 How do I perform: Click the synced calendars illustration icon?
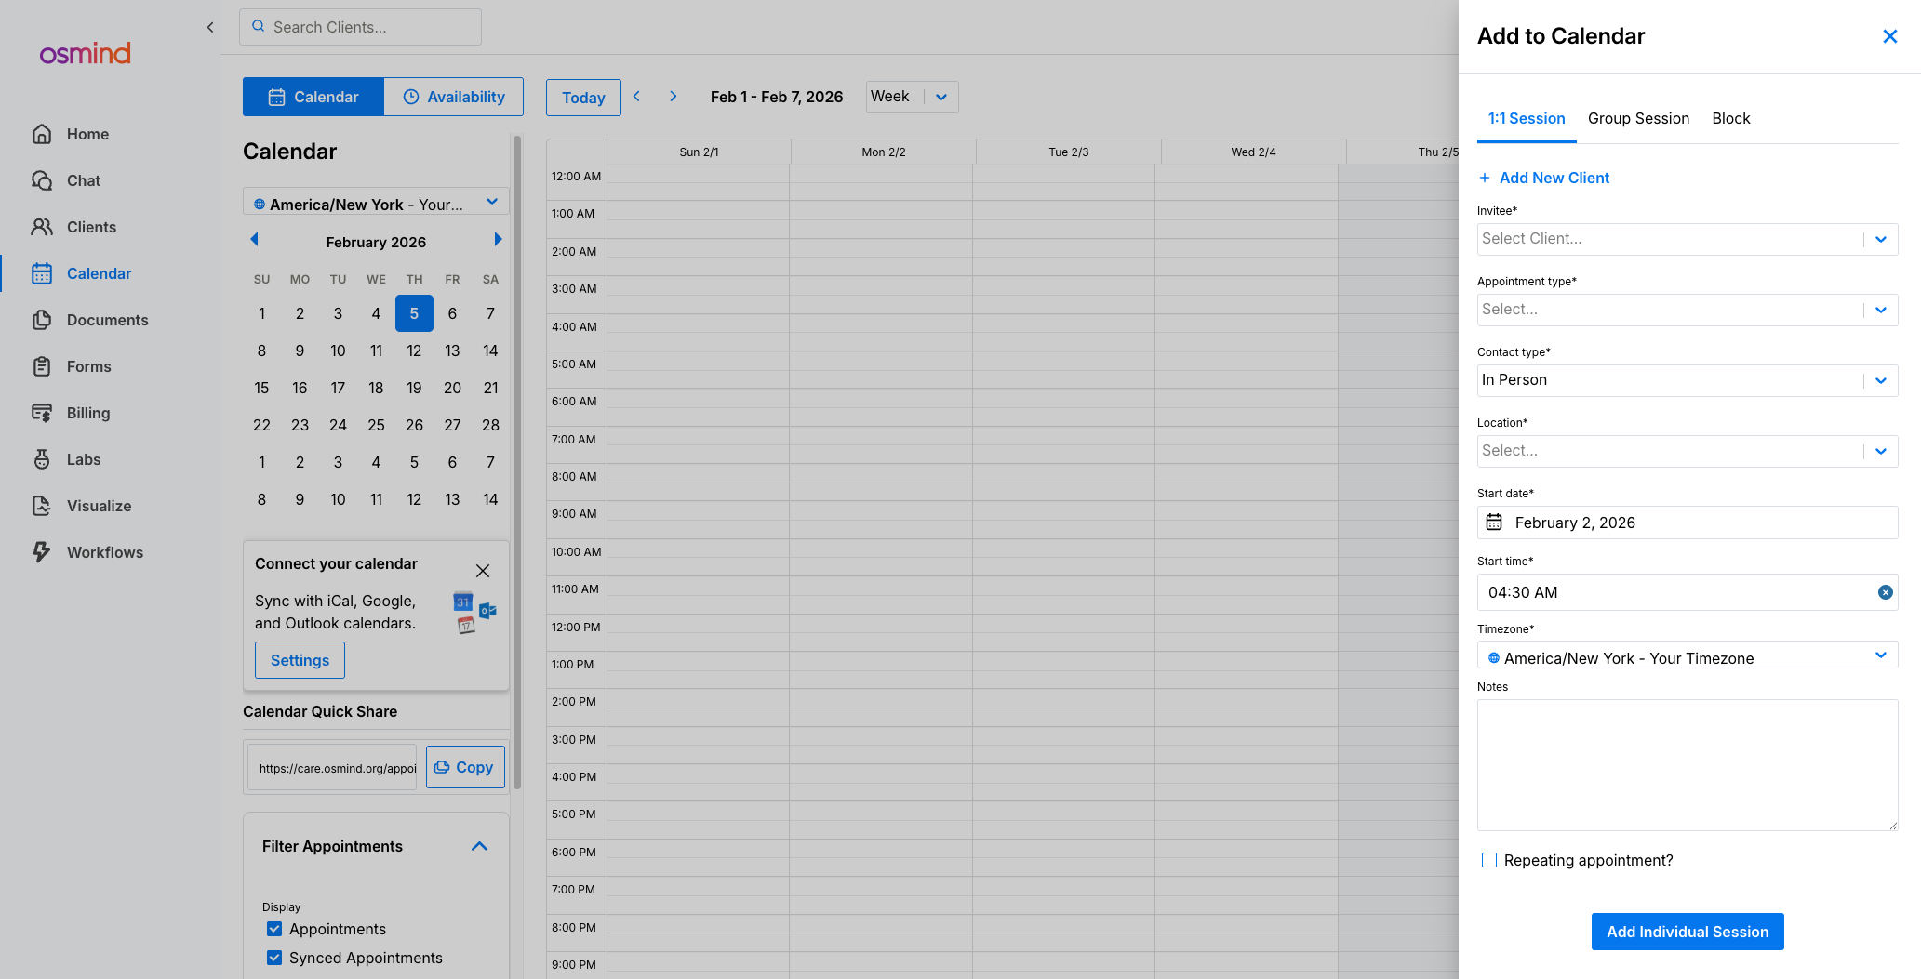[474, 612]
